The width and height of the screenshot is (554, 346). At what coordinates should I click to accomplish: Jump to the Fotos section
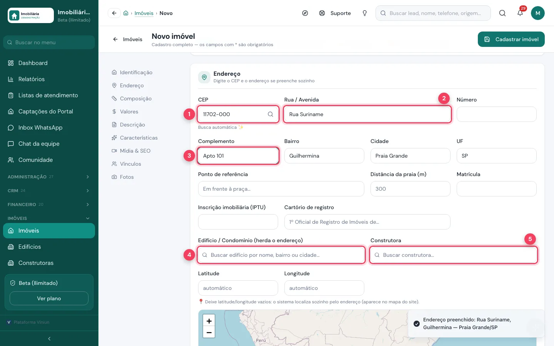click(123, 177)
